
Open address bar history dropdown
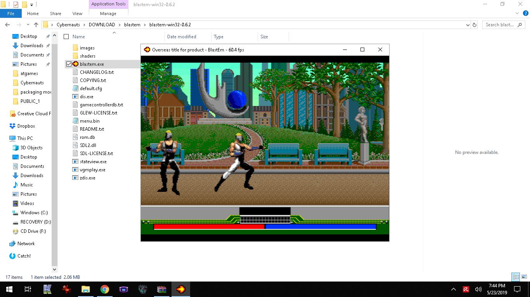pos(468,25)
